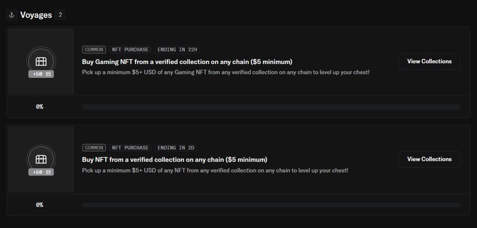This screenshot has width=477, height=228.
Task: Click the +50 reward badge on Gaming NFT voyage
Action: click(x=41, y=74)
